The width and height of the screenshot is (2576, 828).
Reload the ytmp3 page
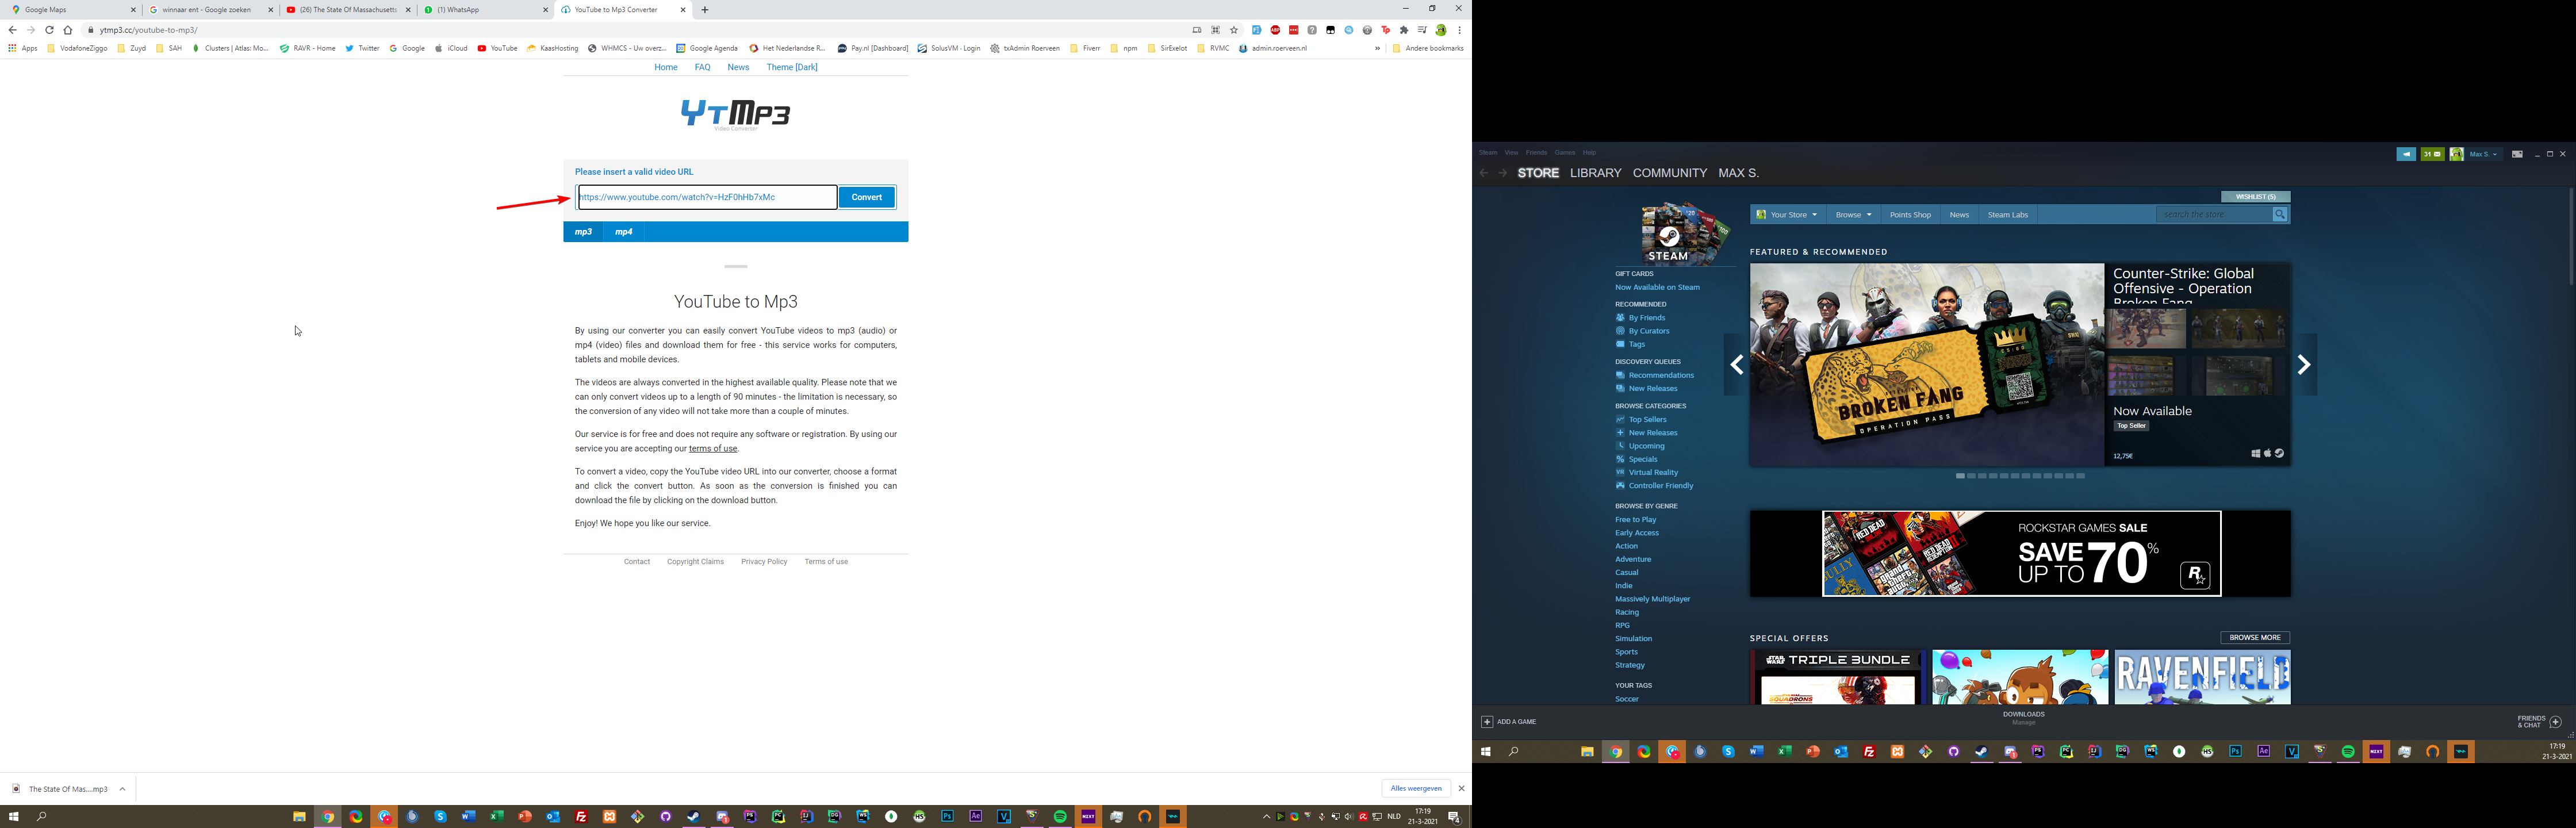coord(49,30)
